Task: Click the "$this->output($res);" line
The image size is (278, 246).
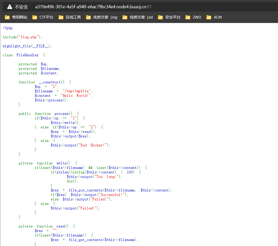Action: point(70,136)
